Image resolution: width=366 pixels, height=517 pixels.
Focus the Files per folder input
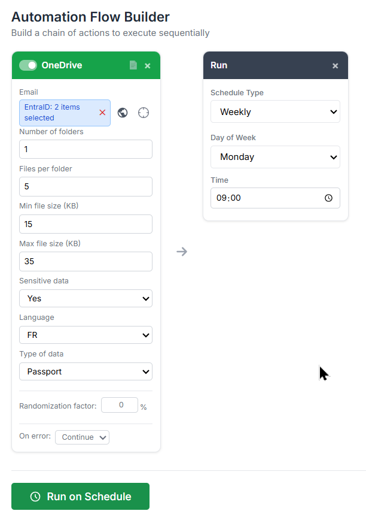click(x=86, y=186)
